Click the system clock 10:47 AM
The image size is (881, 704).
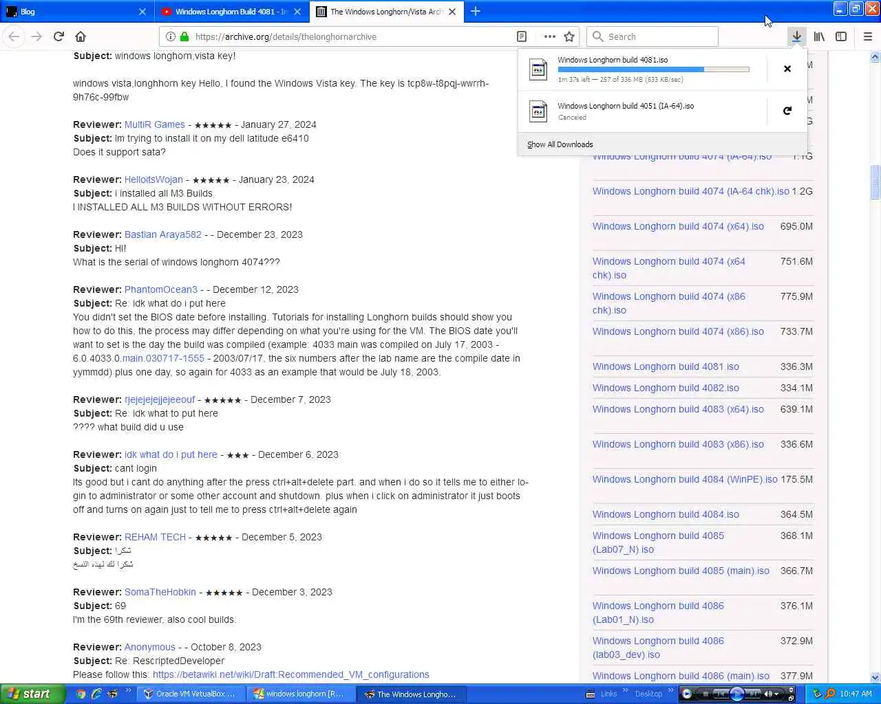pos(856,694)
